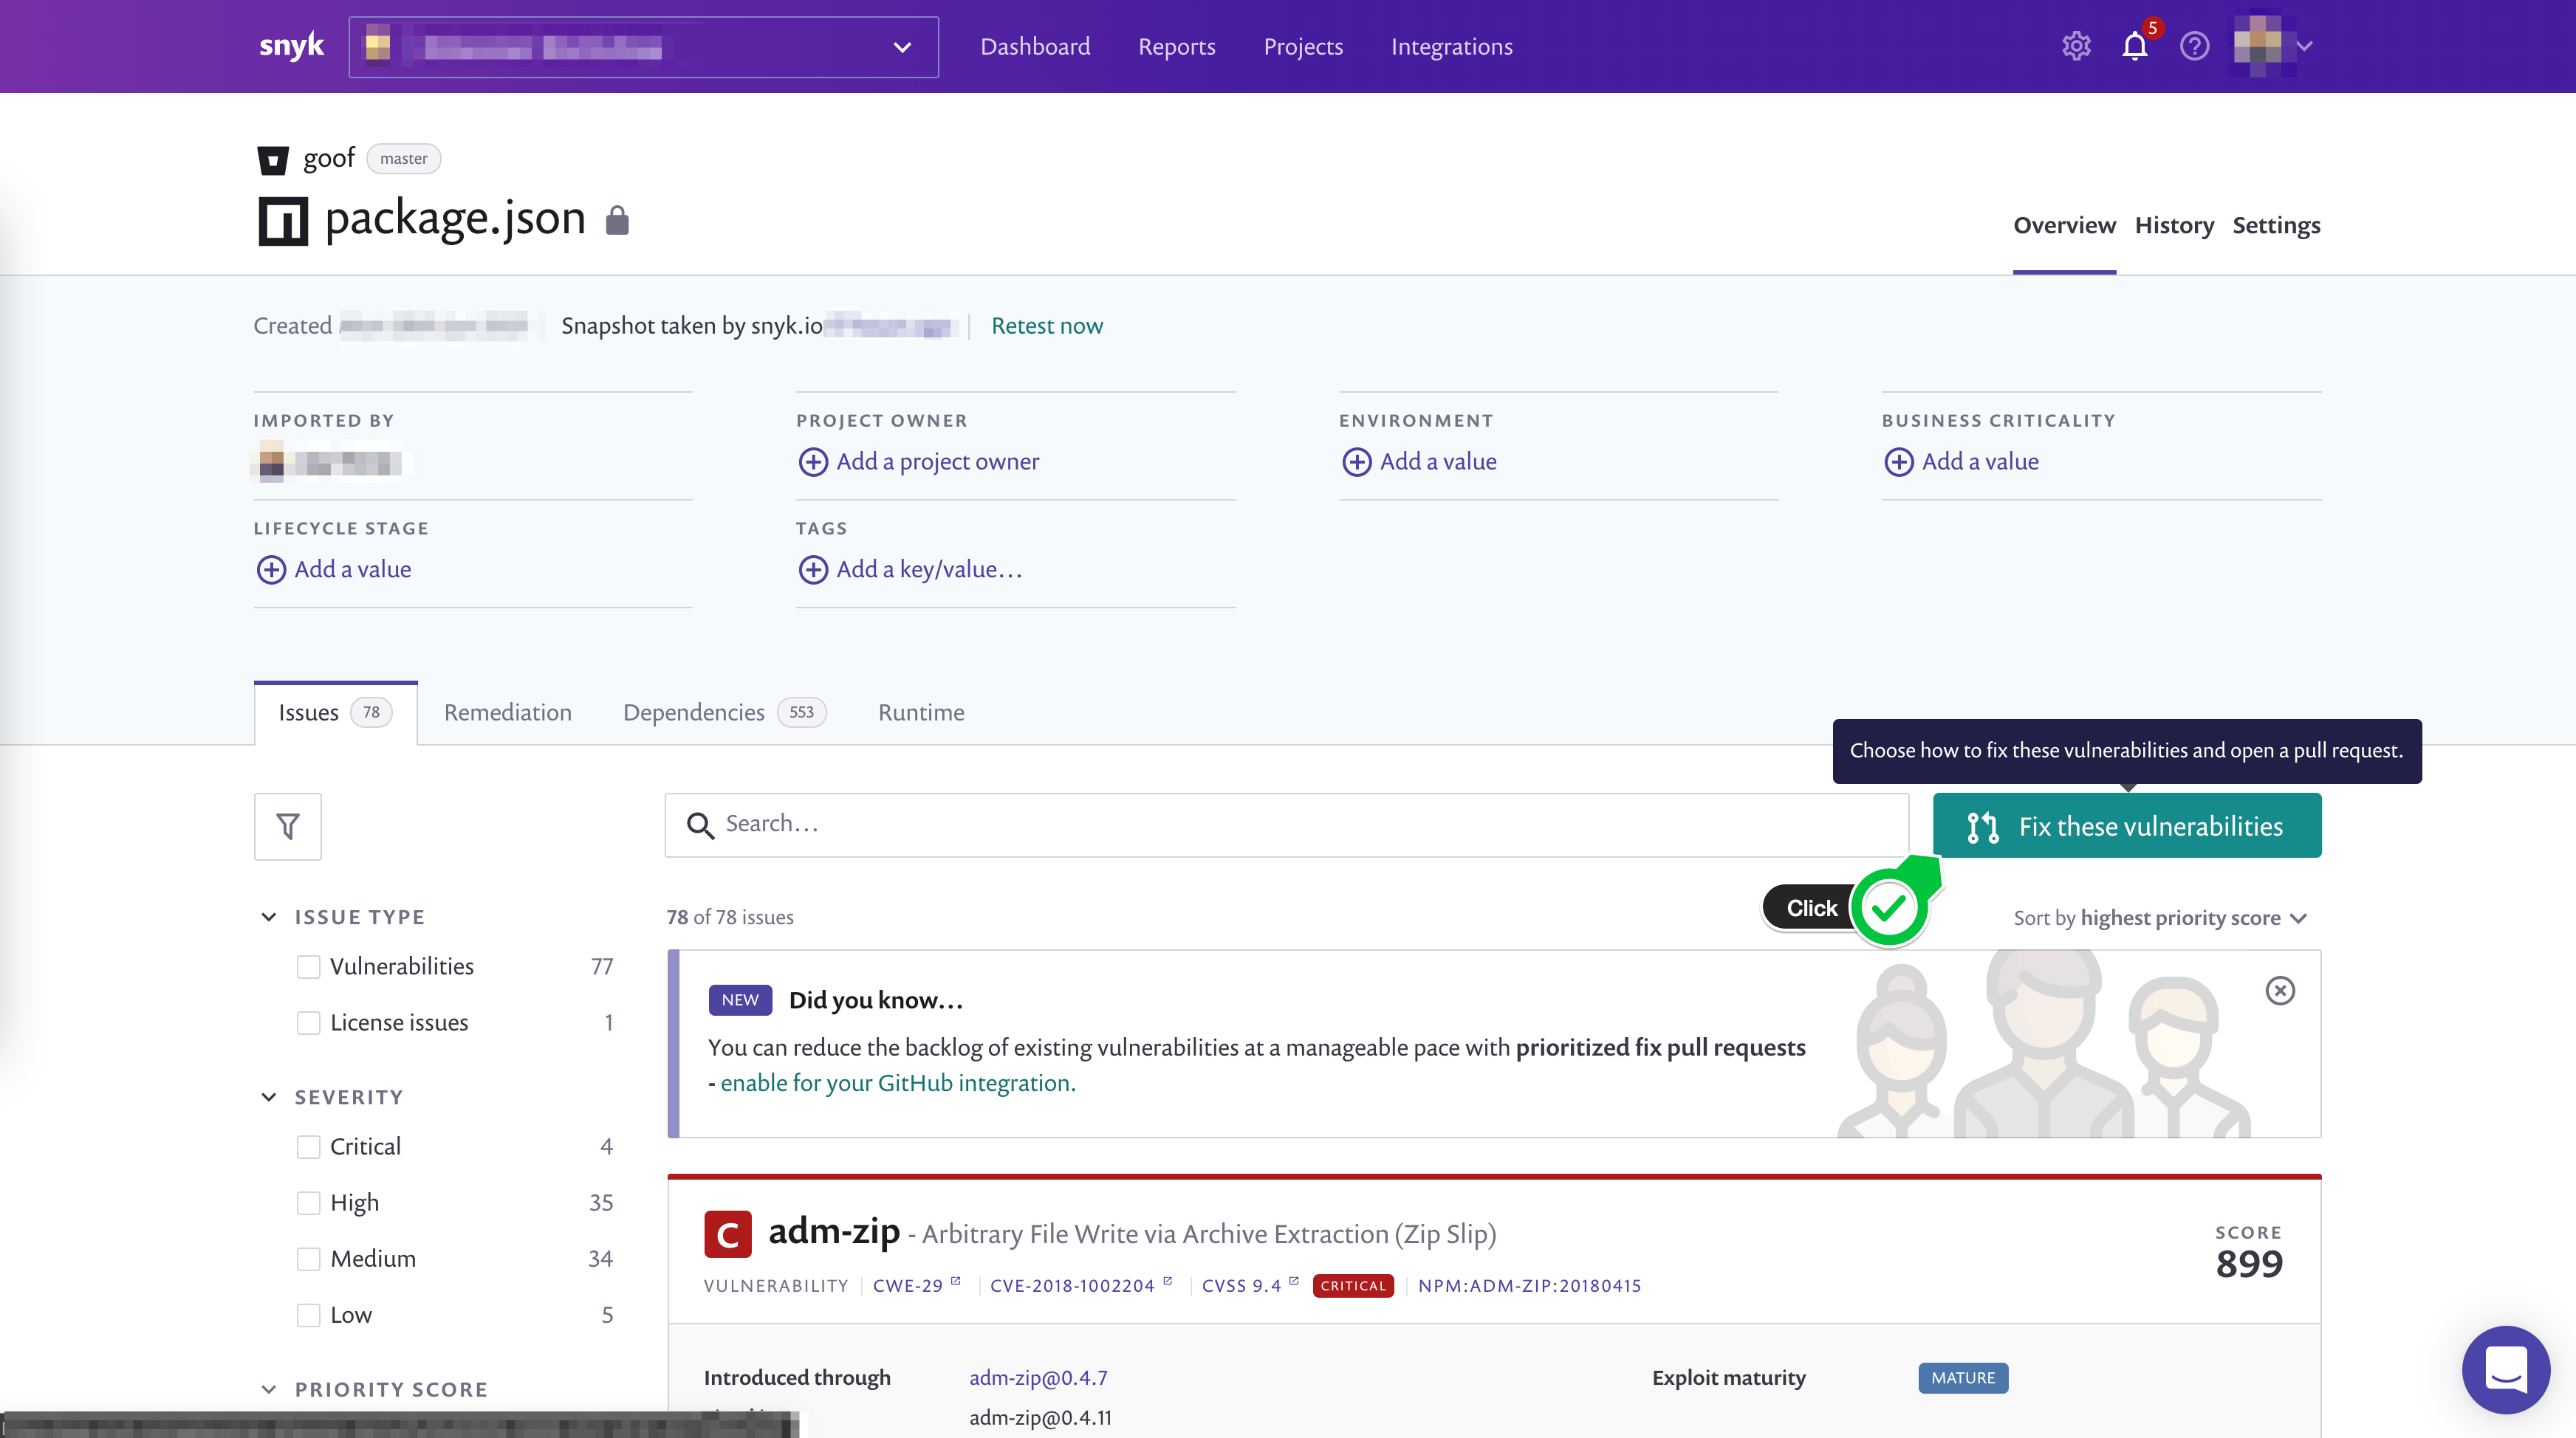This screenshot has width=2576, height=1438.
Task: Check the License issues filter
Action: coord(308,1022)
